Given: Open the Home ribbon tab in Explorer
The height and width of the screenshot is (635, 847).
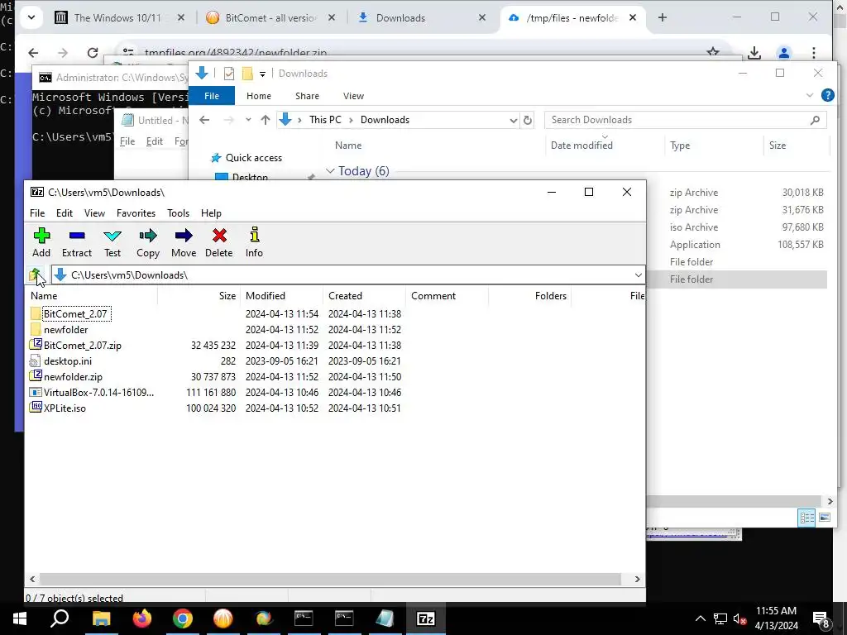Looking at the screenshot, I should (259, 96).
